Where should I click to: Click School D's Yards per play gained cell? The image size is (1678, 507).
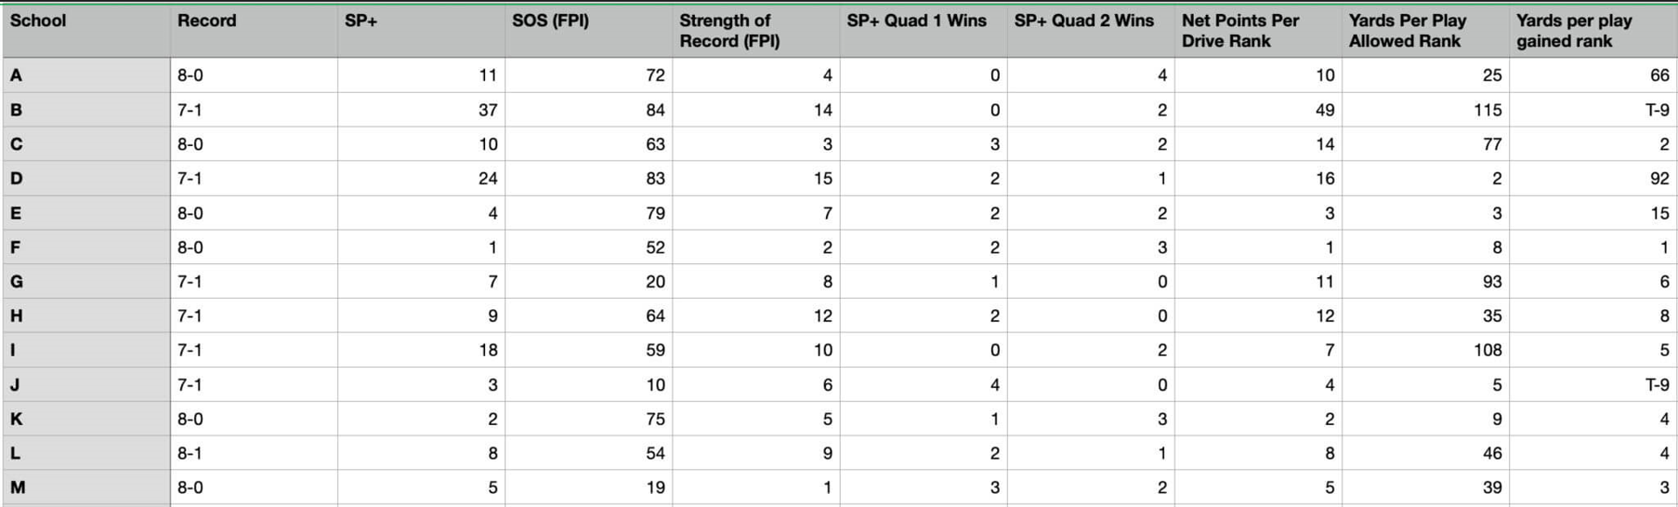coord(1593,178)
